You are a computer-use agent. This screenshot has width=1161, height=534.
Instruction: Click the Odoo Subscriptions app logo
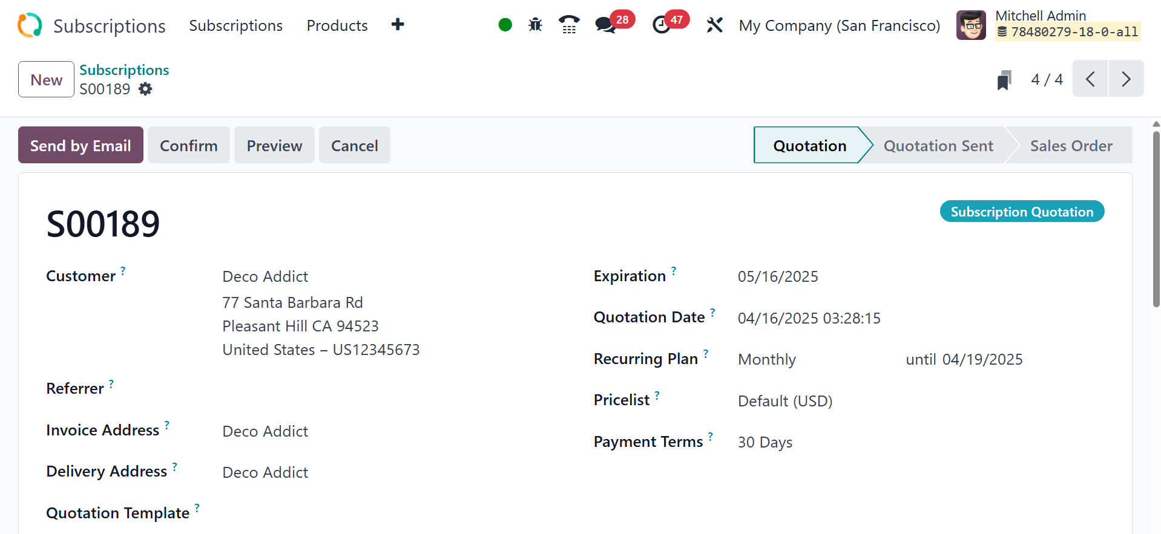pyautogui.click(x=30, y=25)
